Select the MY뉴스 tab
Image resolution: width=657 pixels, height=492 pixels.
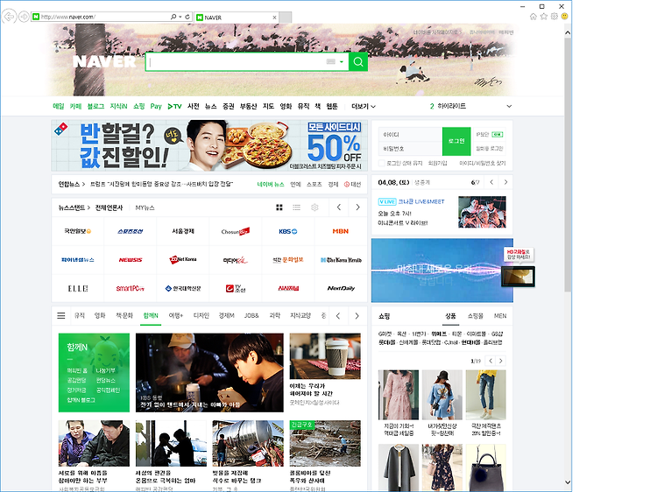[x=145, y=207]
